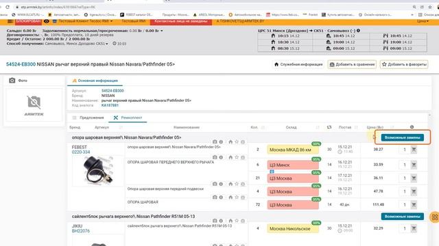Click quantity field in 32.29 row
Screen dimensions: 439x246
(x=405, y=229)
